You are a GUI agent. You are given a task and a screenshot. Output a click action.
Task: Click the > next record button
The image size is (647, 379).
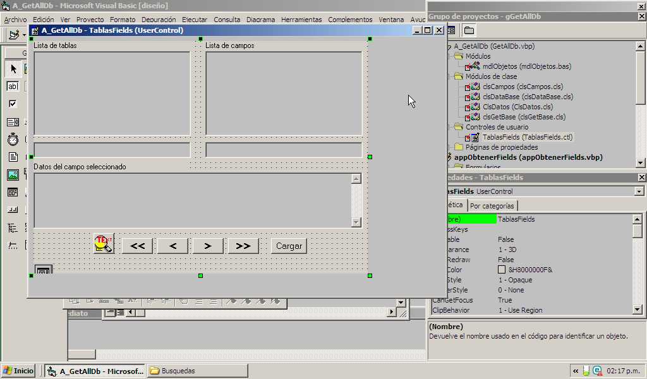point(208,246)
